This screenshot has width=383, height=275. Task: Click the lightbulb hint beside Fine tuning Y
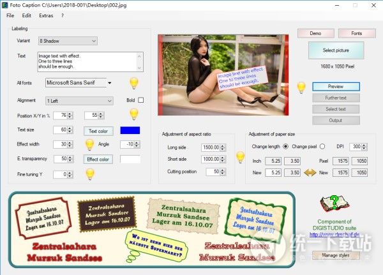(90, 174)
